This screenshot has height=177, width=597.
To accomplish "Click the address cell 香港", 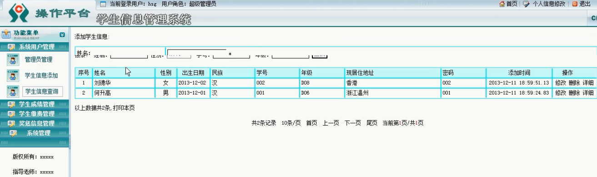I will click(351, 83).
